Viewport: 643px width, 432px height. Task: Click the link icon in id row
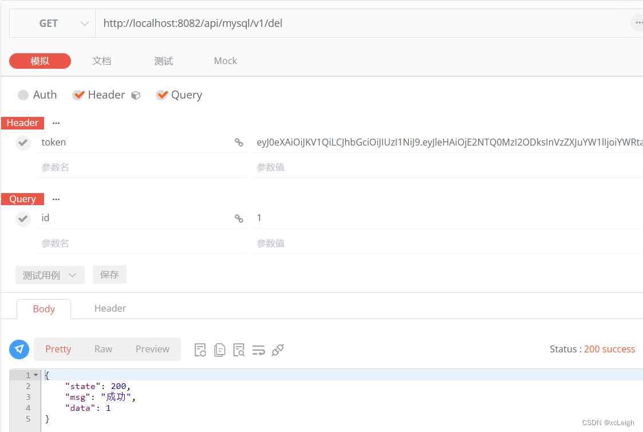point(239,218)
